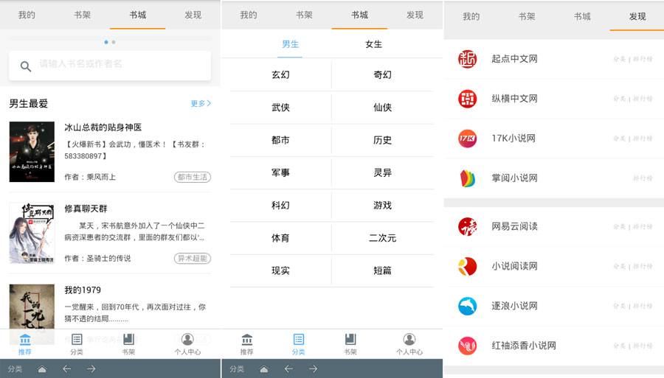
Task: Open the 游戏 category
Action: [x=382, y=205]
